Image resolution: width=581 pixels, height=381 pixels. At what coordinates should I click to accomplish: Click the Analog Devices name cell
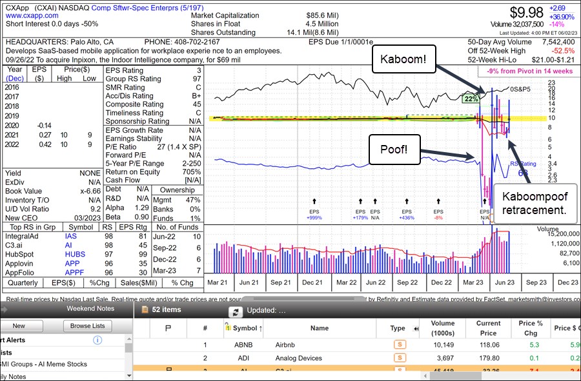click(x=299, y=358)
